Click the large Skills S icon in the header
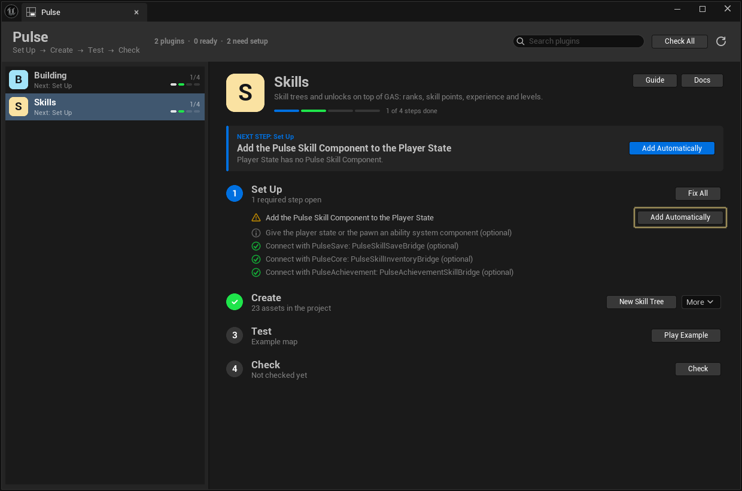This screenshot has height=491, width=742. pyautogui.click(x=245, y=93)
